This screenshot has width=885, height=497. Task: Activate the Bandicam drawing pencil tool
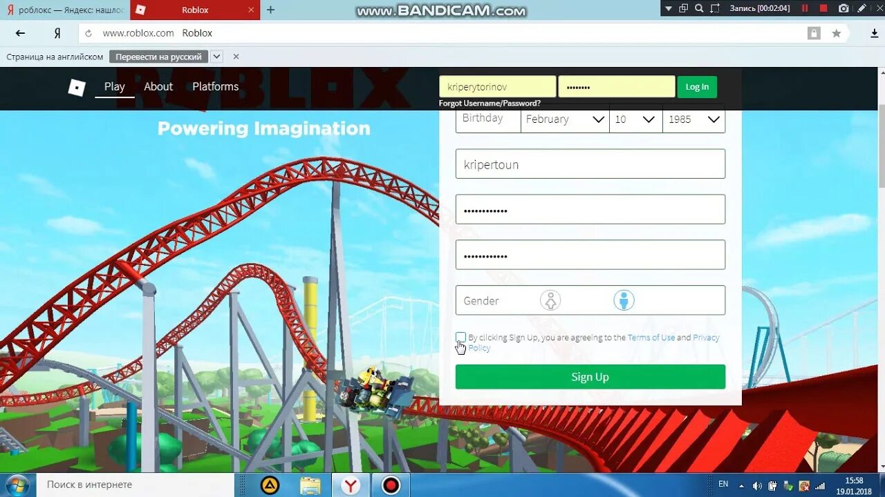pos(862,8)
